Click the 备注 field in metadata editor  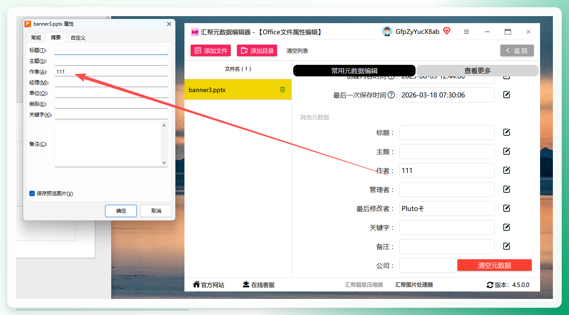(447, 246)
